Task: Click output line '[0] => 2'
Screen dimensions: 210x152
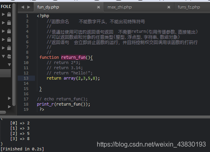Action: pos(20,123)
